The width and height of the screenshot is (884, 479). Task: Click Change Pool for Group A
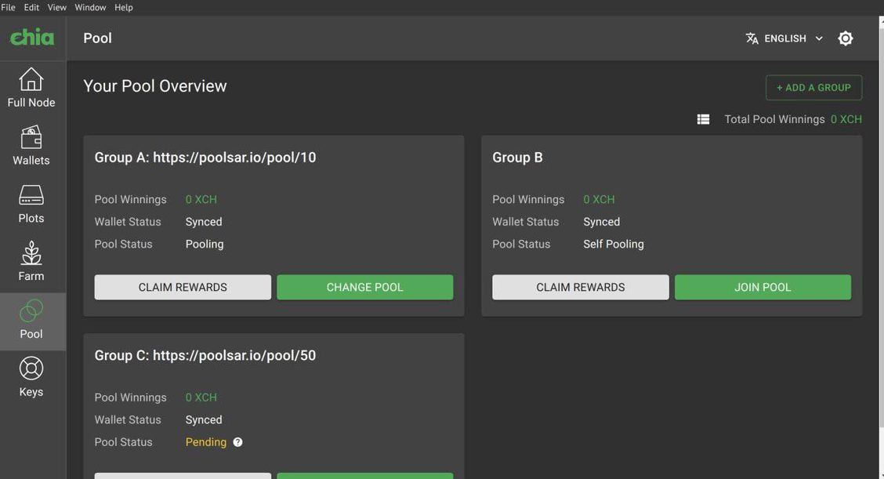[364, 287]
